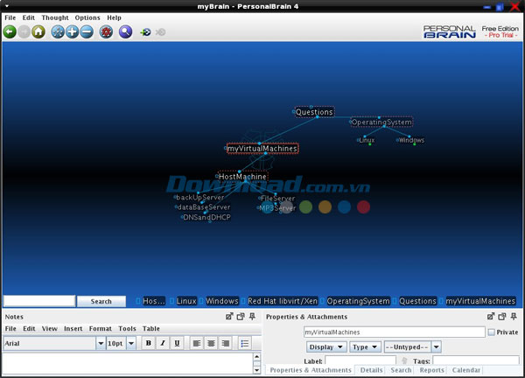Switch to the Calendar tab
Screen dimensions: 525x378
[x=466, y=371]
